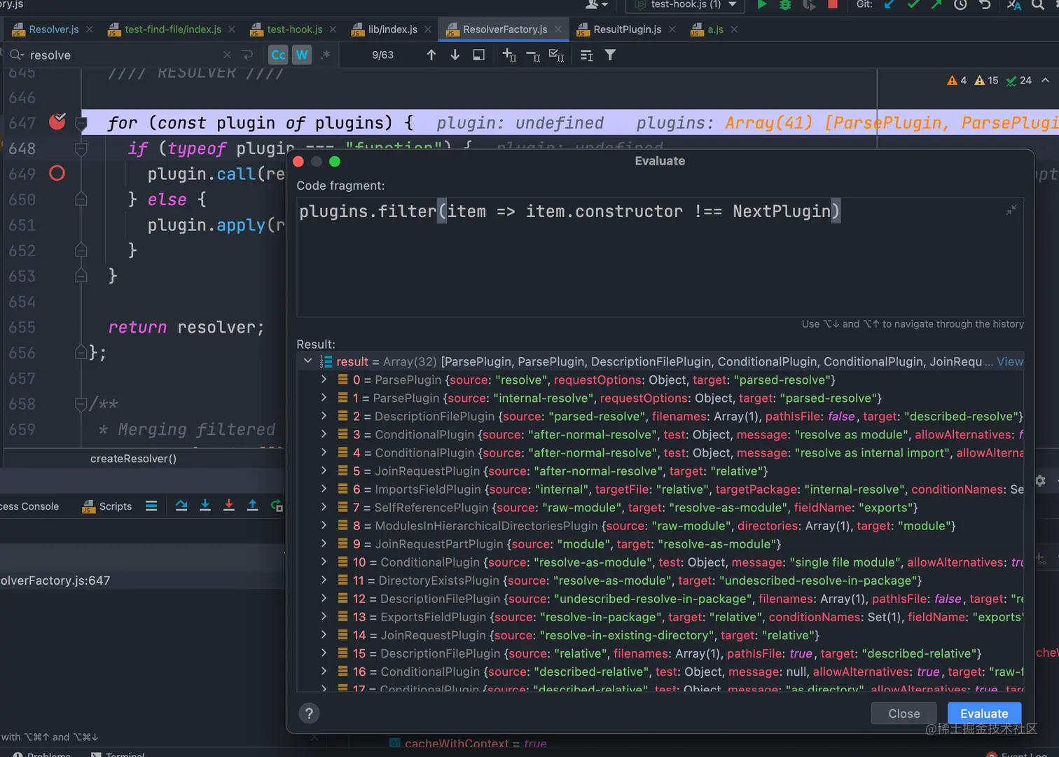Screen dimensions: 1059x757
Task: Open the search results filter icon
Action: 610,55
